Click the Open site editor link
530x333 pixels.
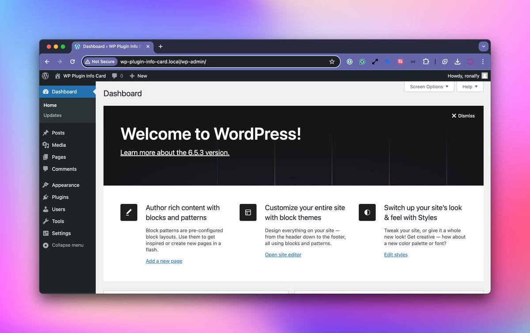[x=283, y=255]
